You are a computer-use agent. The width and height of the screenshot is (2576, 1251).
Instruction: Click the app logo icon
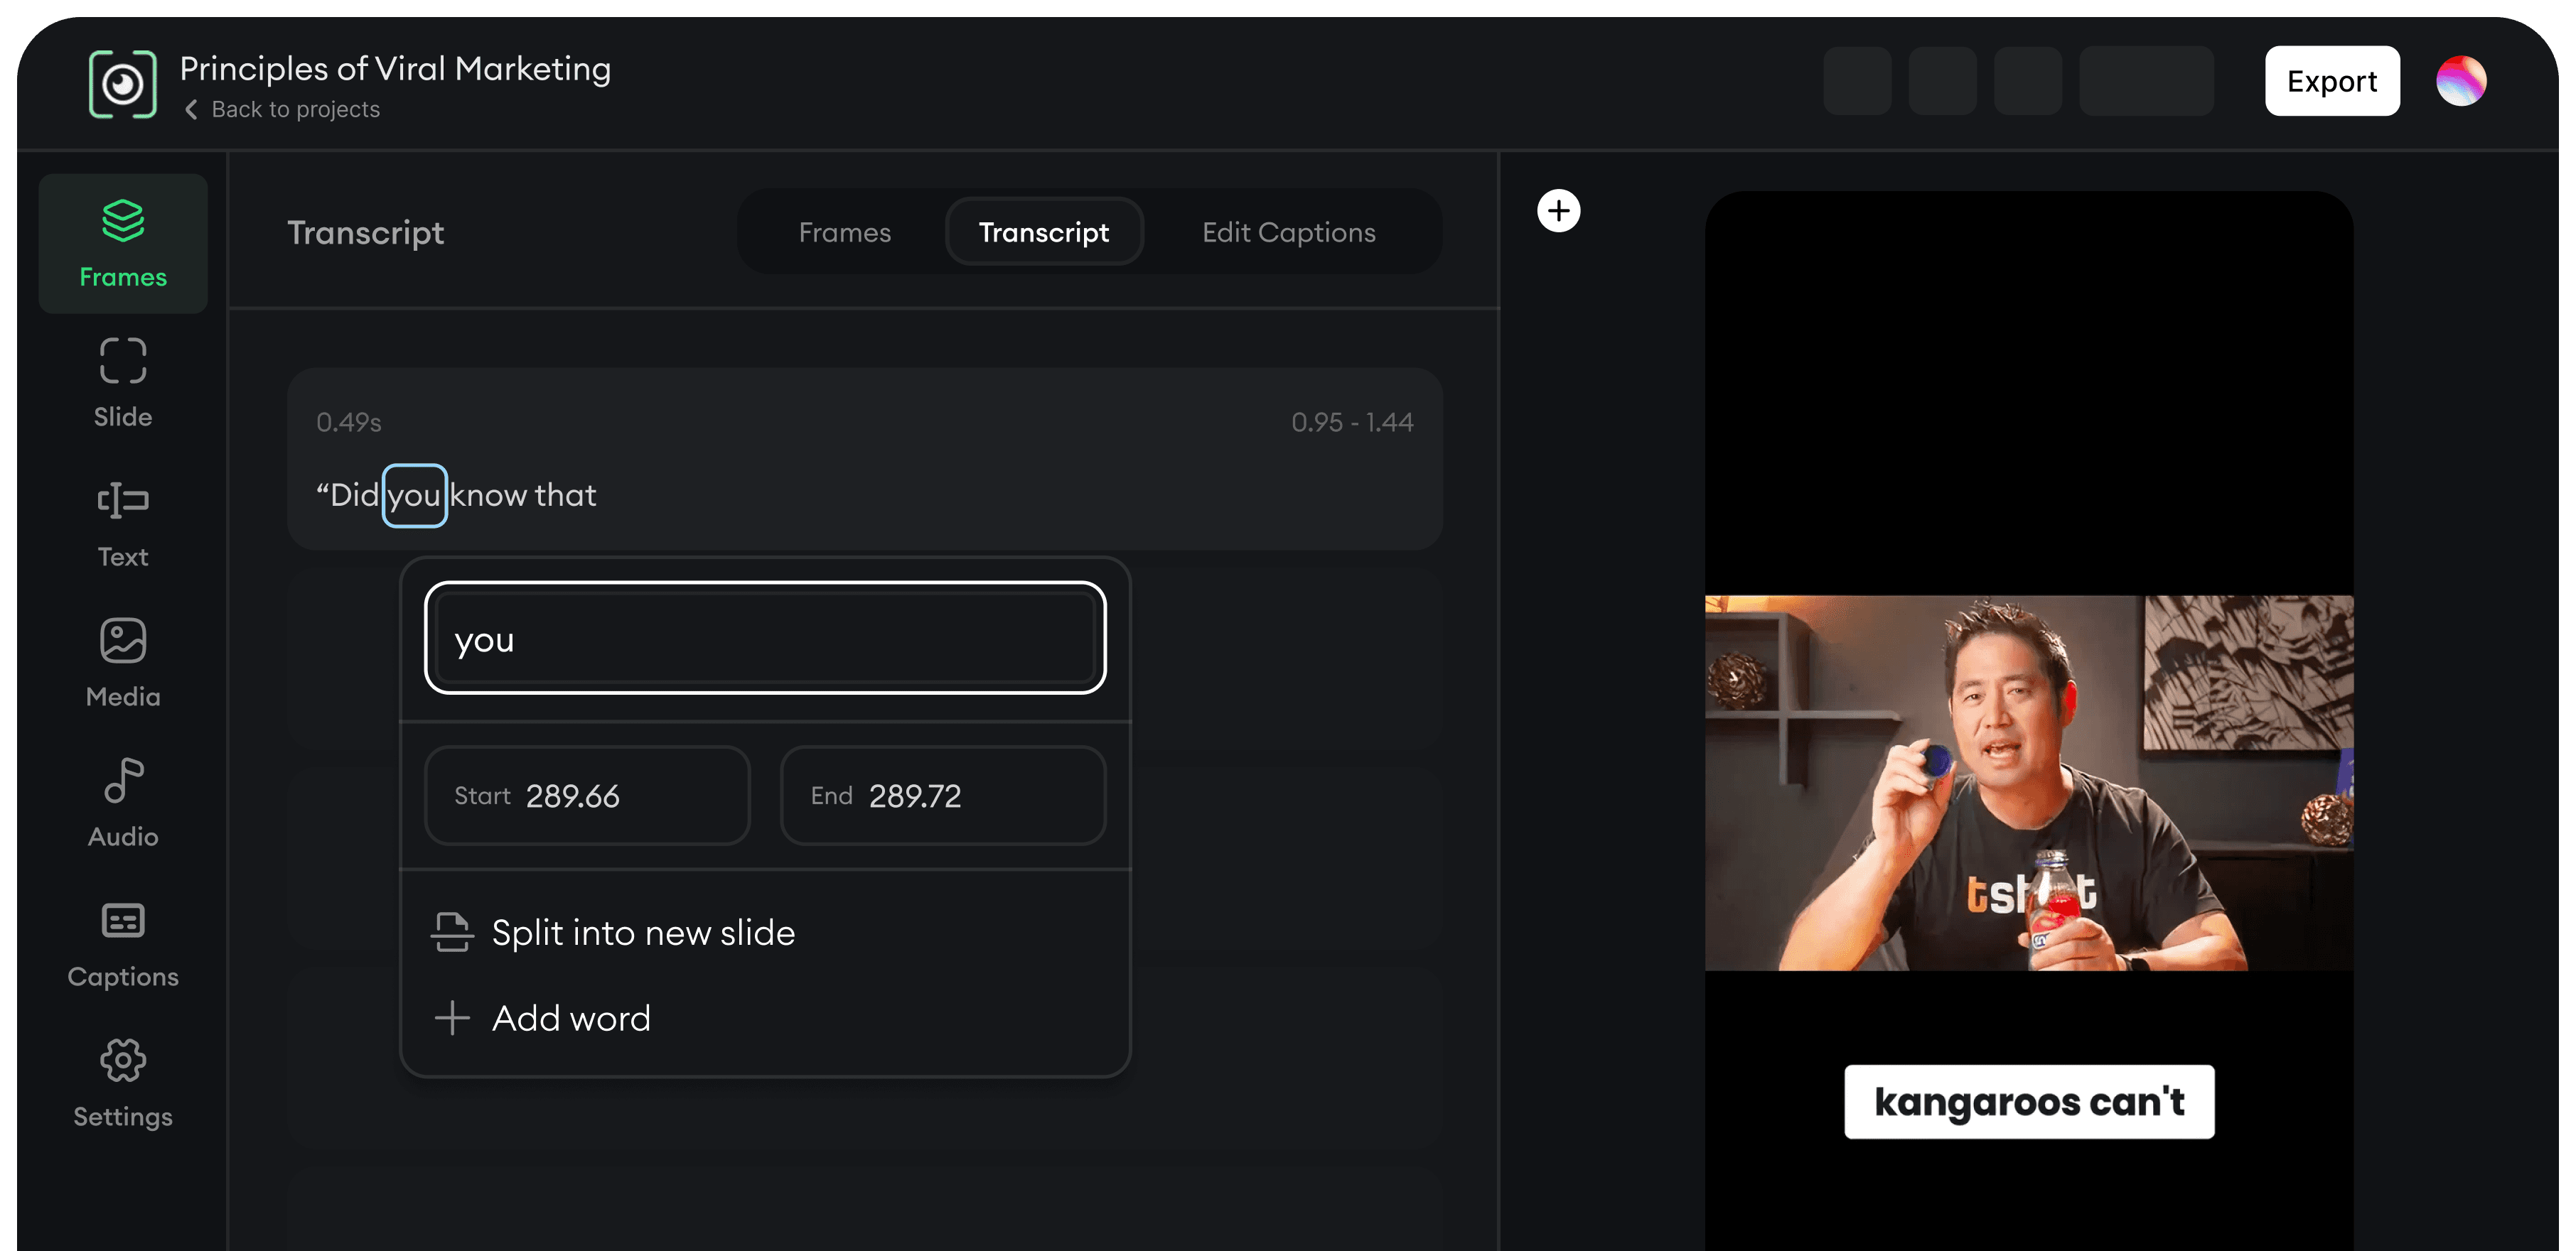tap(122, 84)
